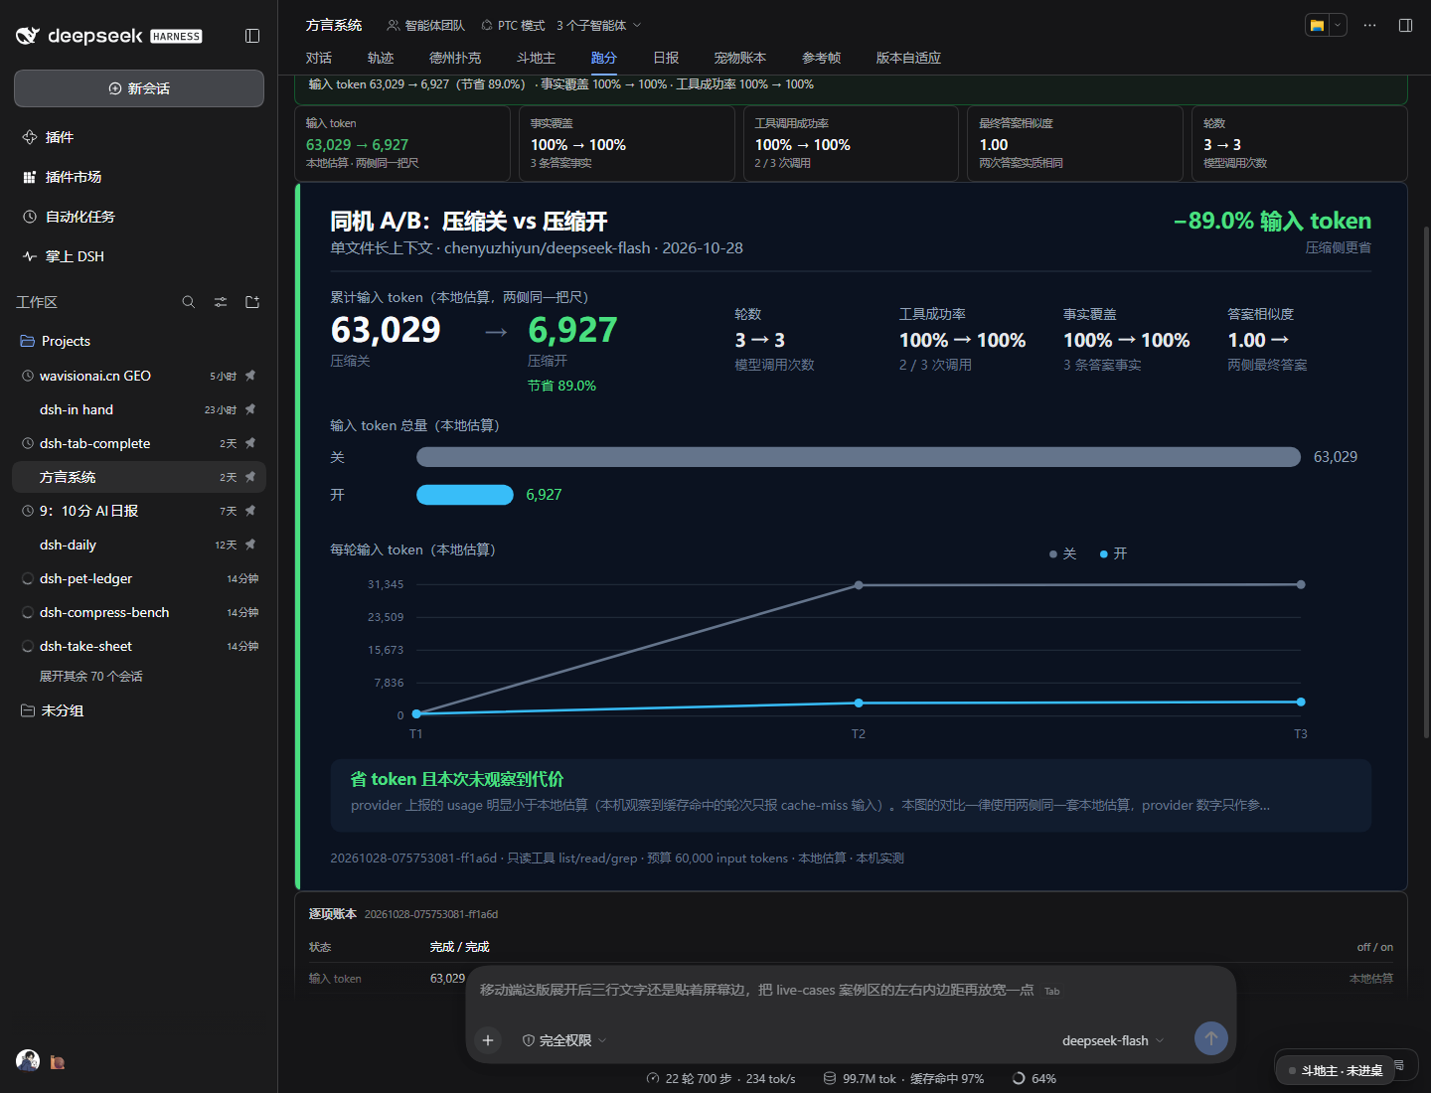Click the pin icon on dsh-daily
Viewport: 1431px width, 1093px height.
coord(250,545)
